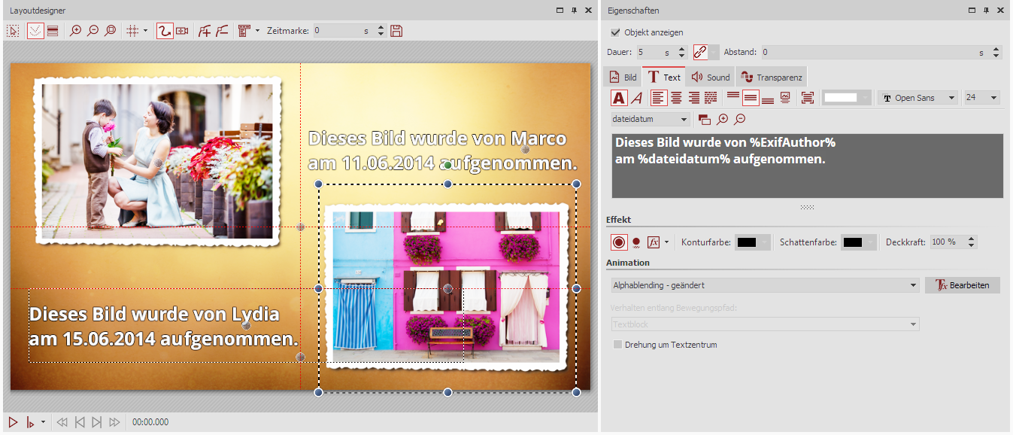Switch to the Sound tab
This screenshot has width=1013, height=435.
tap(710, 76)
